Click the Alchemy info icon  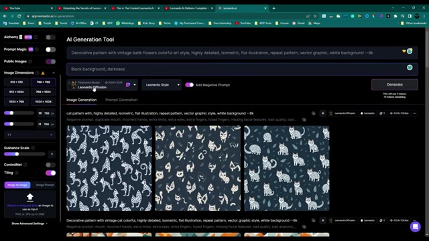tap(36, 37)
